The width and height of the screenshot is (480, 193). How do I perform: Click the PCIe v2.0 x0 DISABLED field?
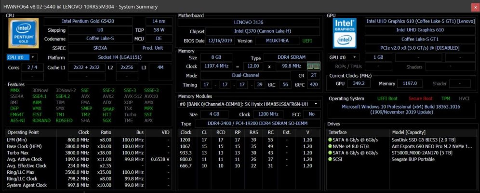tap(420, 48)
